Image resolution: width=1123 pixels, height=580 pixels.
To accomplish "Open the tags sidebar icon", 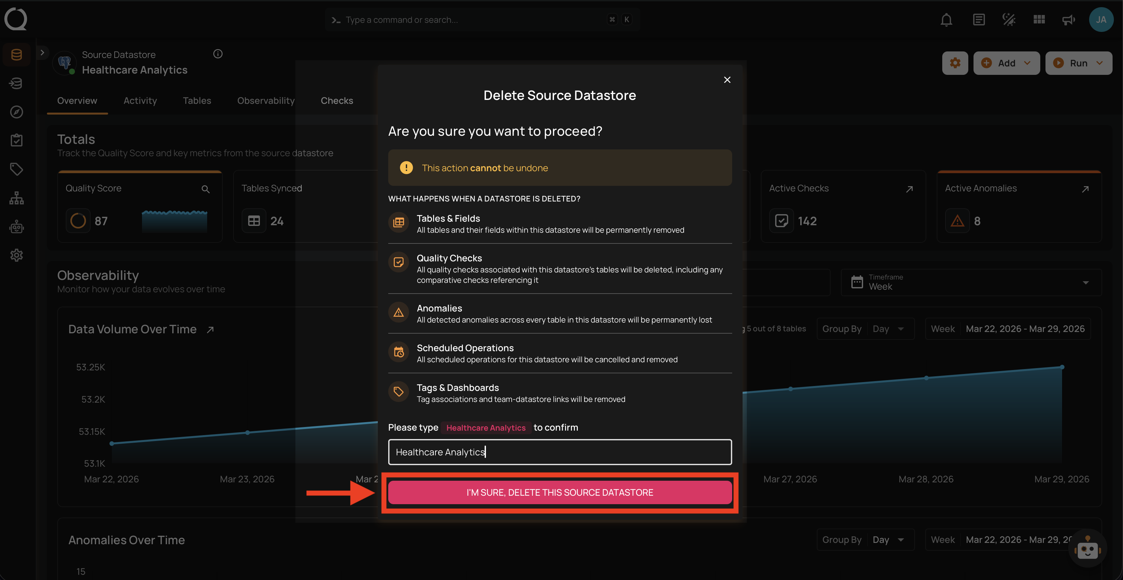I will [x=17, y=169].
